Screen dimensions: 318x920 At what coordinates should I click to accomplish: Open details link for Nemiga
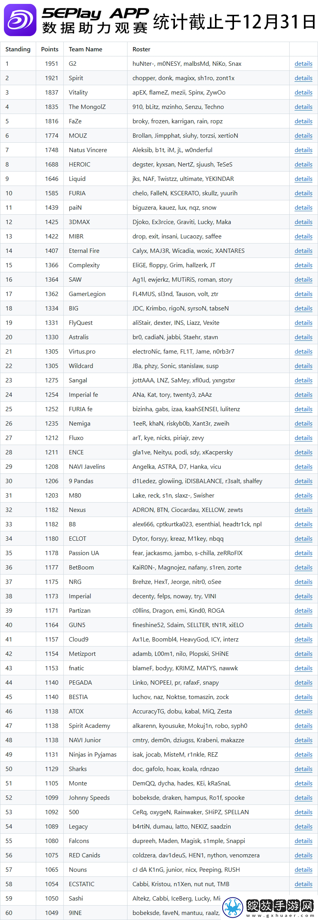tap(303, 424)
